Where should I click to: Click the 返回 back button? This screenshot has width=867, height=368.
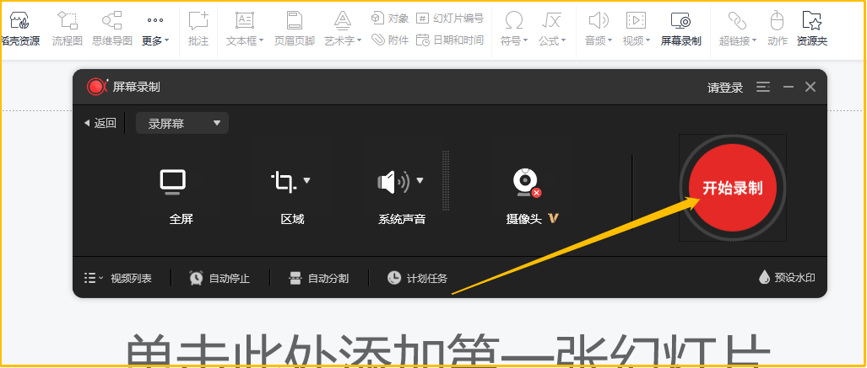click(x=100, y=123)
